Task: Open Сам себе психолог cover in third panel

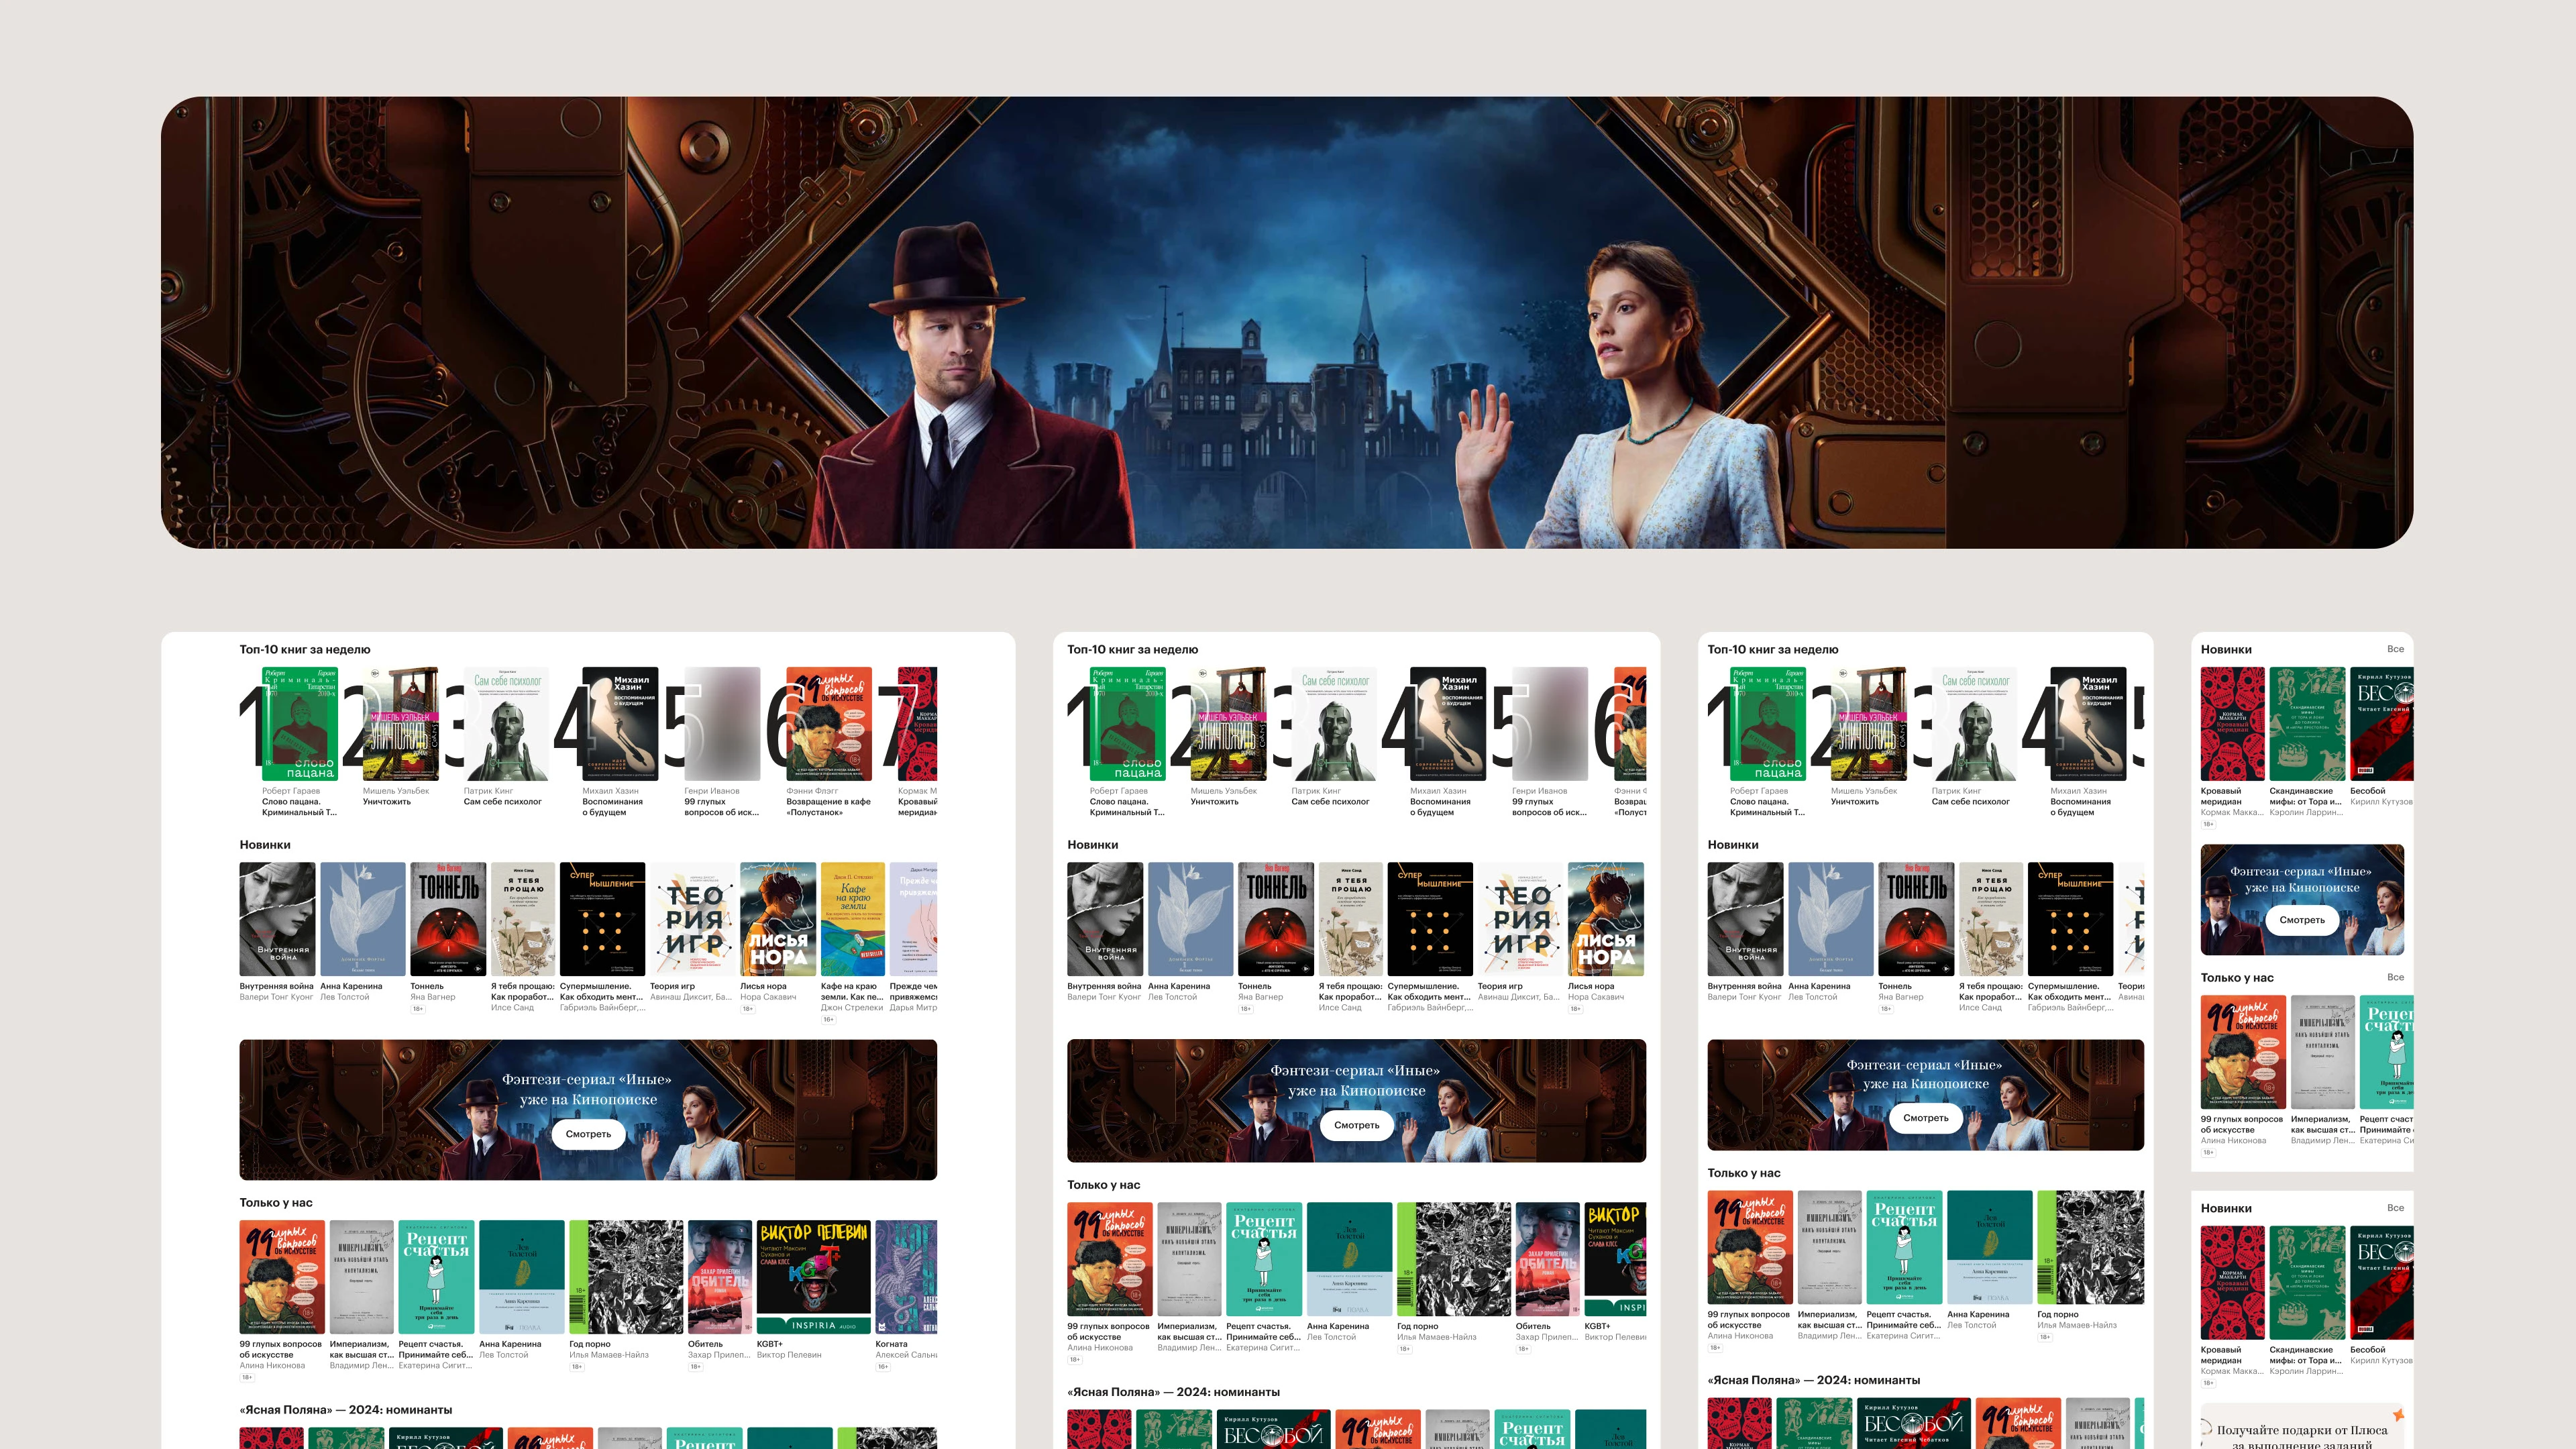Action: (1974, 724)
